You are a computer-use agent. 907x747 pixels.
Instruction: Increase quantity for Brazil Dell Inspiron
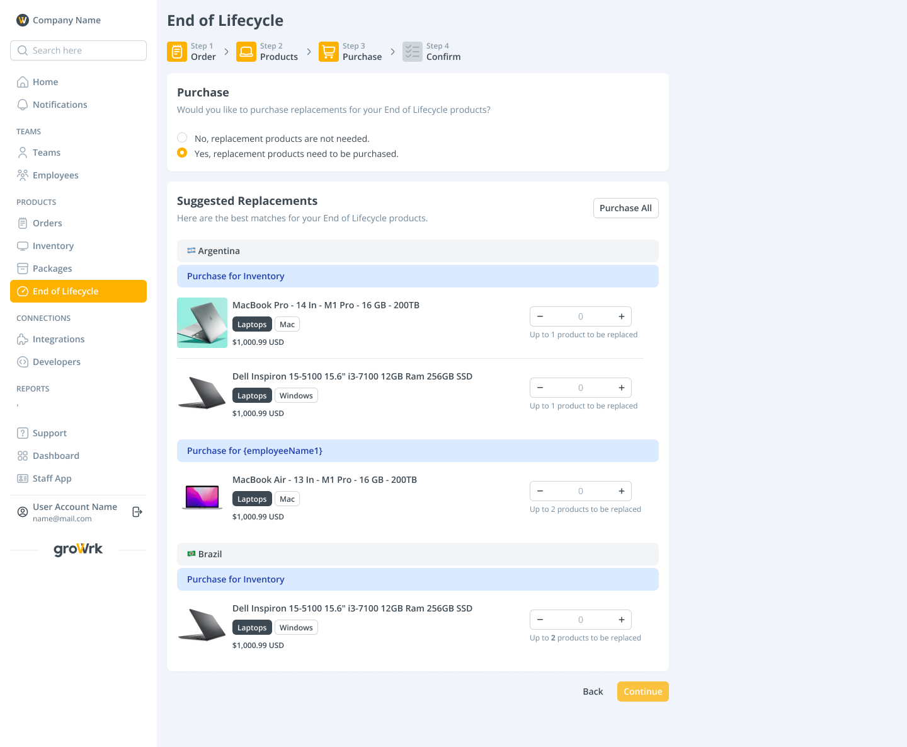pos(621,620)
